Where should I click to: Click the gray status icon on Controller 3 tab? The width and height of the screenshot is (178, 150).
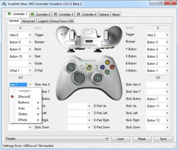pos(55,14)
